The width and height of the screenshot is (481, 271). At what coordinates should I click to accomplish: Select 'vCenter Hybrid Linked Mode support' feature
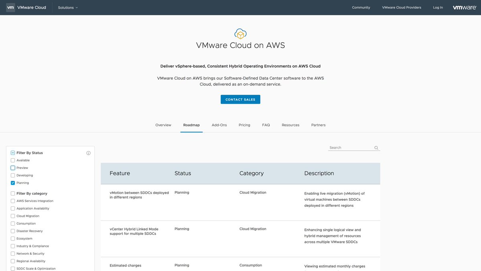134,231
